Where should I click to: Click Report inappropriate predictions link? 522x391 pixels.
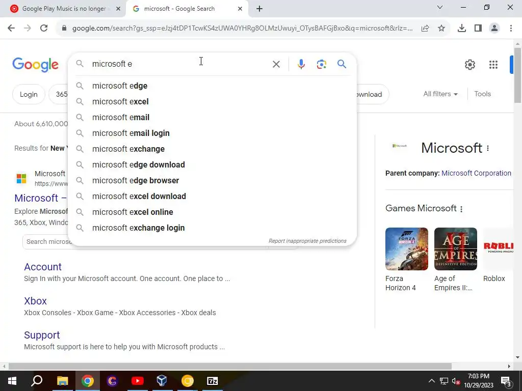[x=307, y=241]
